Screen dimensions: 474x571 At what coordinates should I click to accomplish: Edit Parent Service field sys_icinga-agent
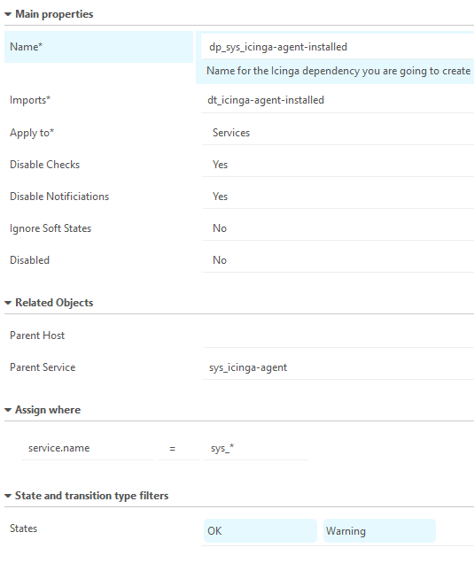tap(338, 367)
